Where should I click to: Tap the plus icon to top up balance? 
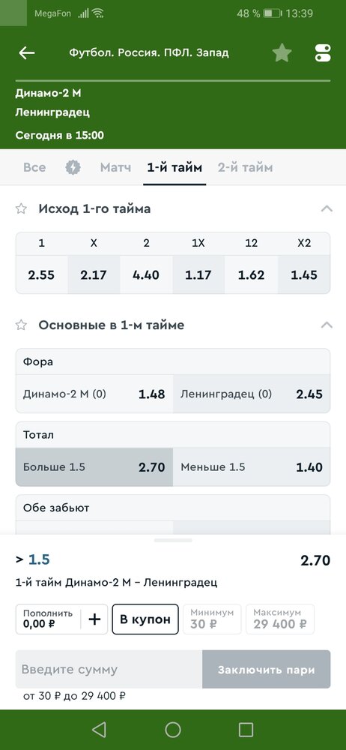pyautogui.click(x=94, y=619)
